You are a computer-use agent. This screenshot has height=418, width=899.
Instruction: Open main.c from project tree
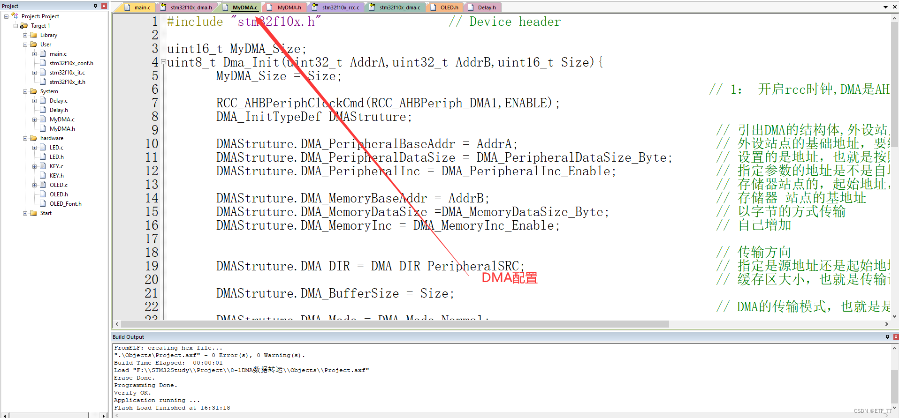pyautogui.click(x=58, y=54)
